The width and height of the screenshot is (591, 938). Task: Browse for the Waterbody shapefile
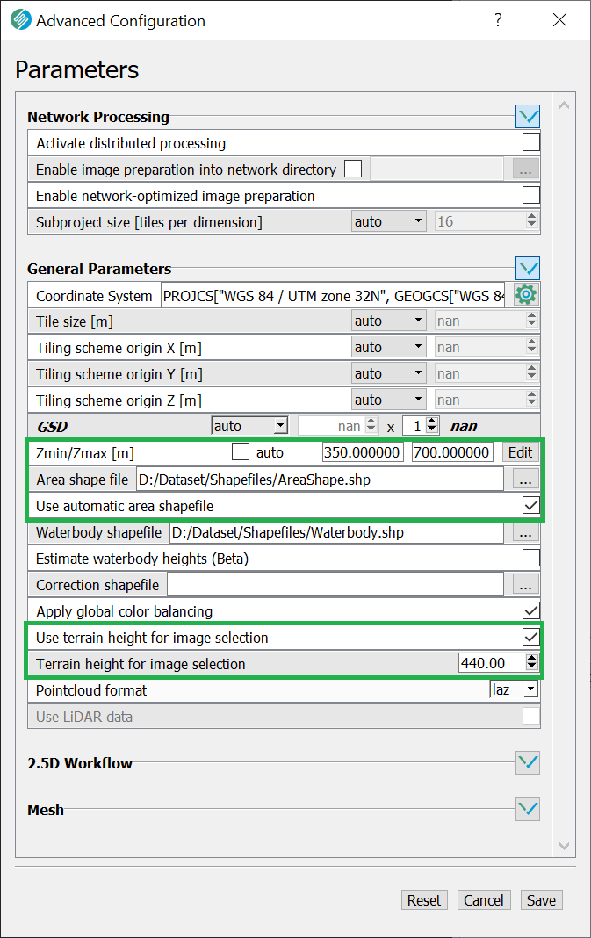click(525, 532)
